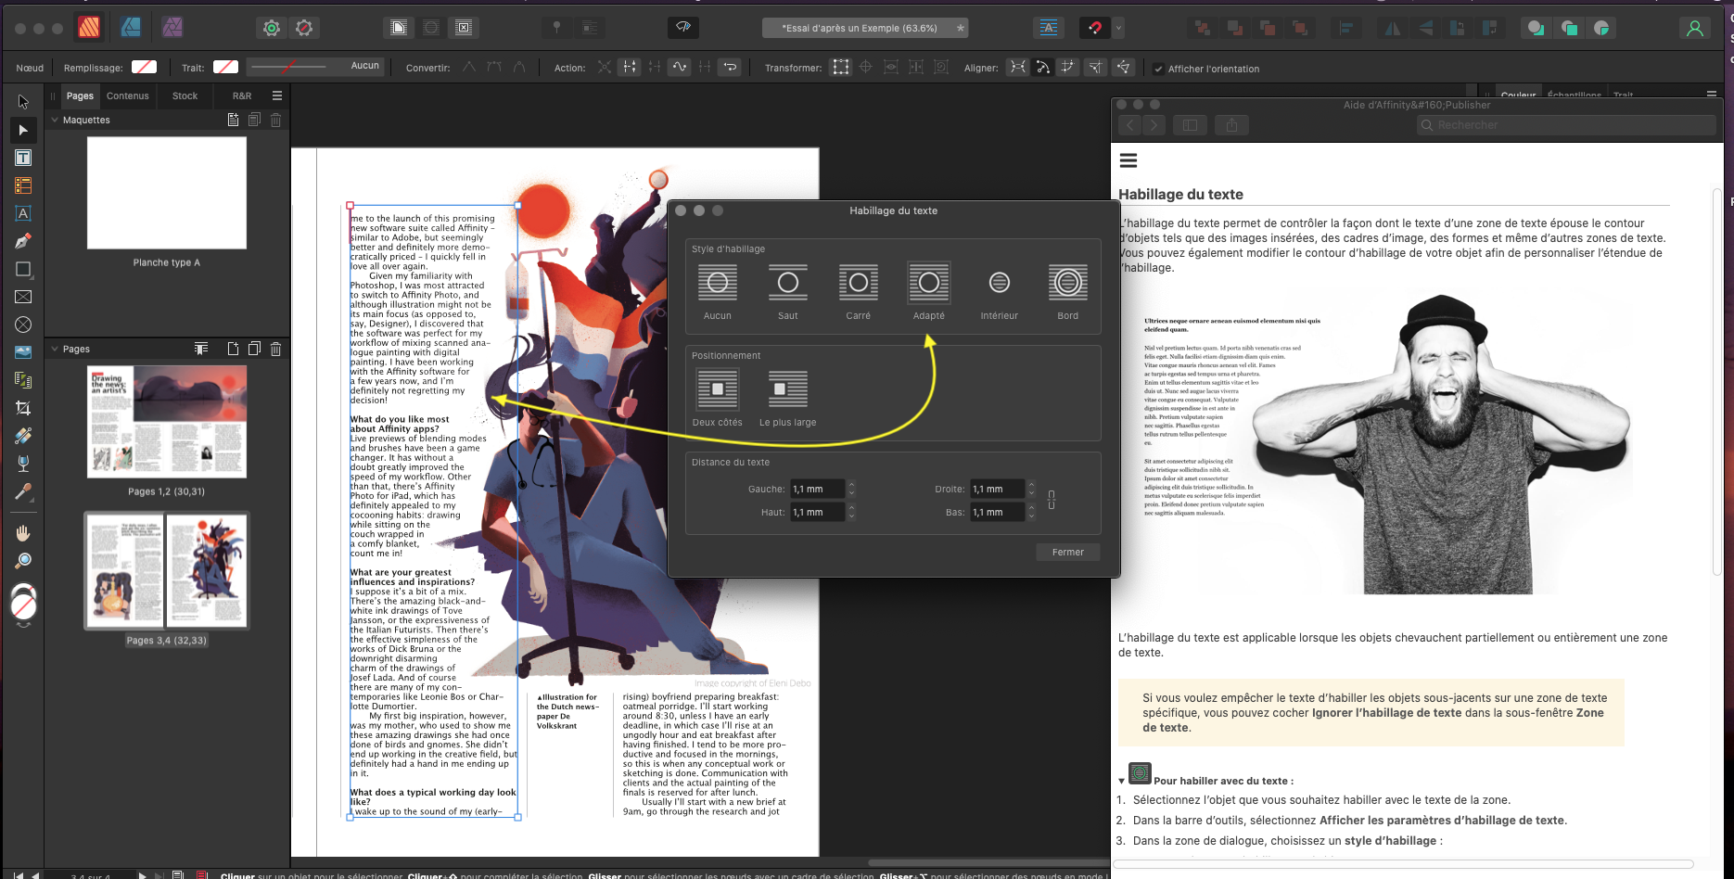The image size is (1734, 879).
Task: Click the Gauche distance stepper
Action: [851, 489]
